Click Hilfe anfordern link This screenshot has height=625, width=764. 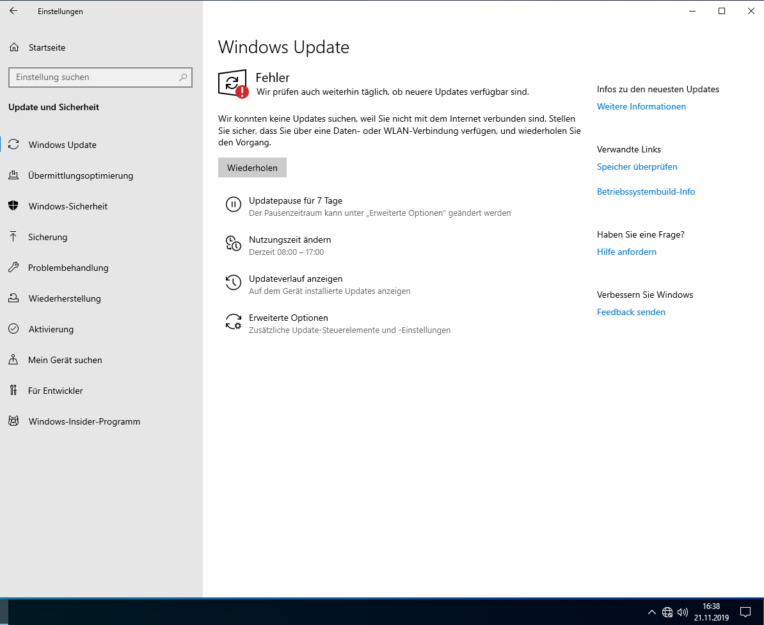click(x=626, y=252)
